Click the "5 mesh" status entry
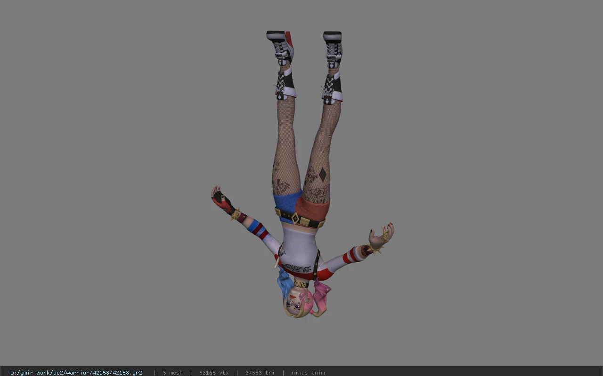Viewport: 603px width, 376px height. pos(173,373)
